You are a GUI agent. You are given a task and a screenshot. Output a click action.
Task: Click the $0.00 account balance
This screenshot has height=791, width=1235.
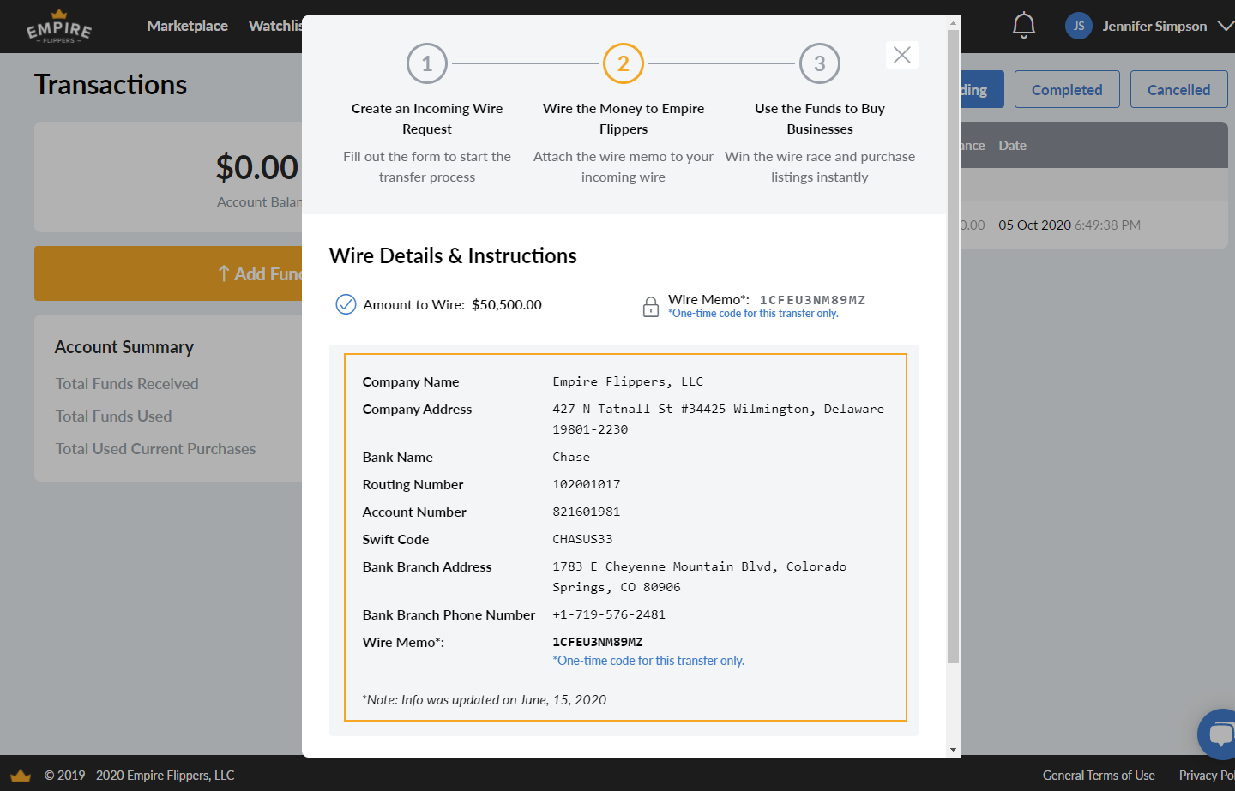[x=257, y=167]
